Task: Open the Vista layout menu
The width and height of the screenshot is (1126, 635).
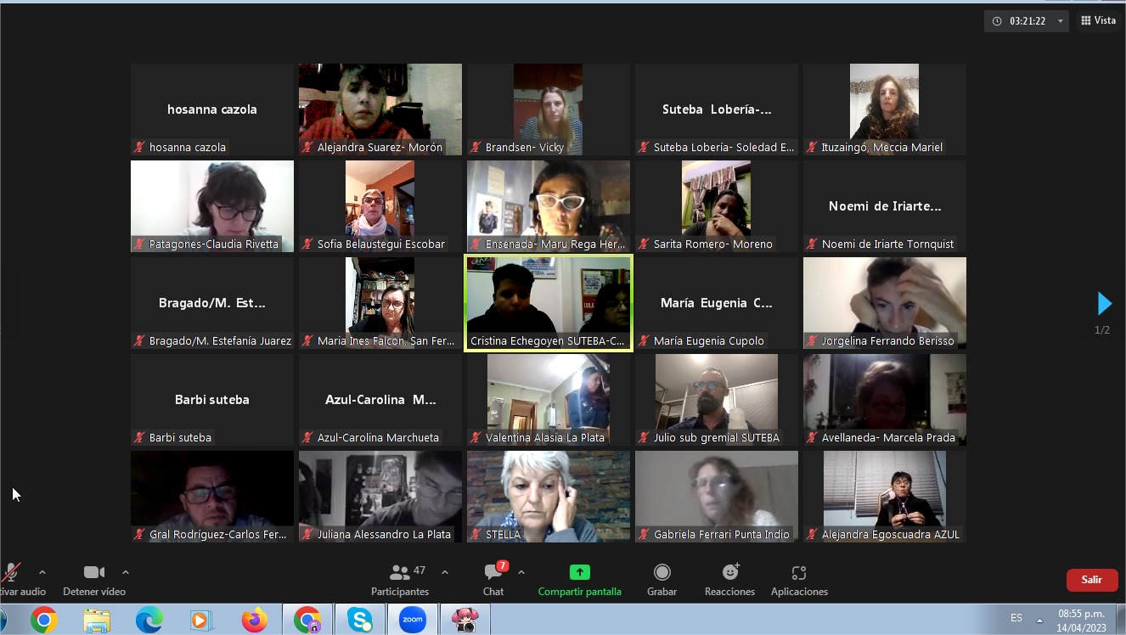Action: click(1098, 20)
